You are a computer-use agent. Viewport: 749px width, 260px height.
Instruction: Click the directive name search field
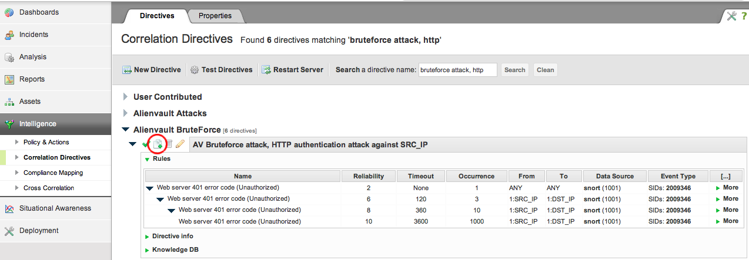click(x=457, y=70)
